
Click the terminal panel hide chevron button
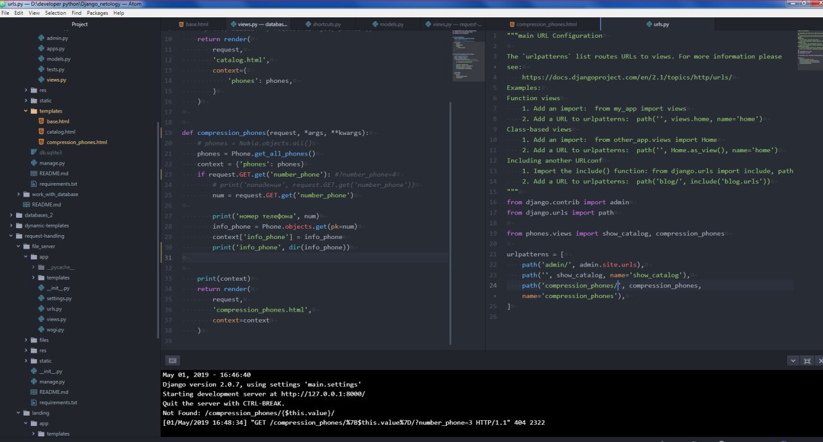793,361
